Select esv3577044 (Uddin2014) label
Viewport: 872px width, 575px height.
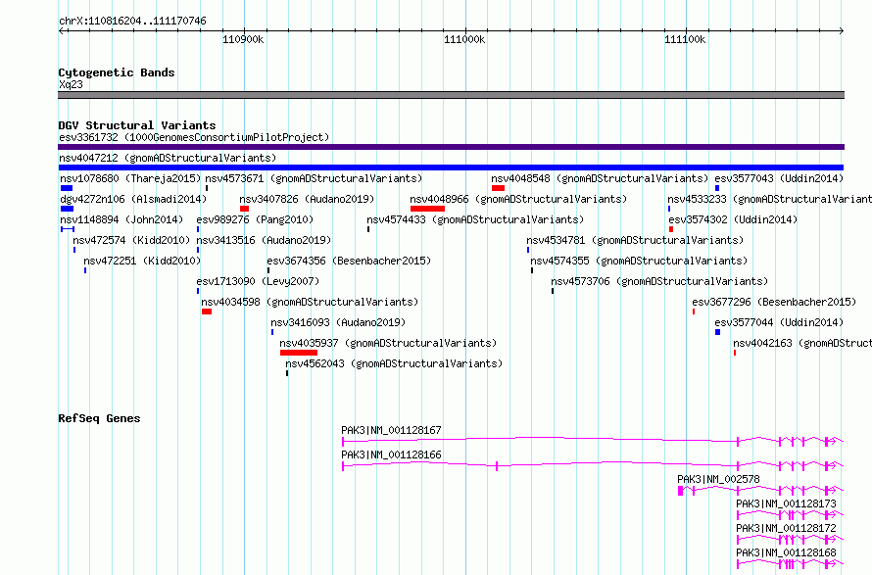(x=779, y=322)
